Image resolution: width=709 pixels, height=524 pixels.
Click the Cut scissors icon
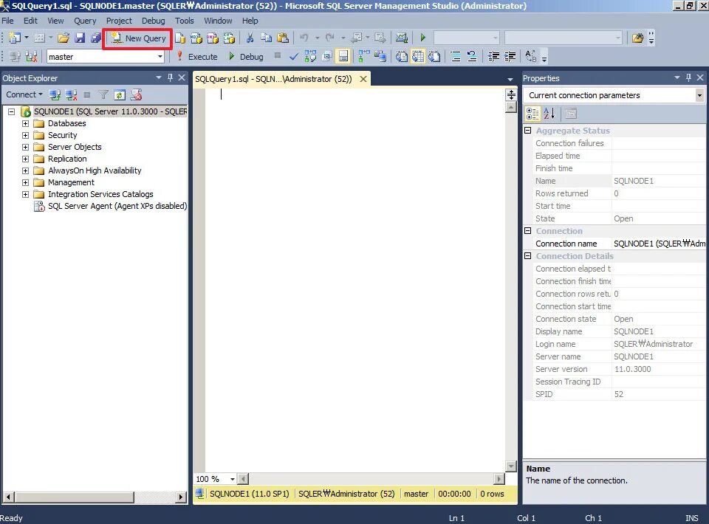250,38
